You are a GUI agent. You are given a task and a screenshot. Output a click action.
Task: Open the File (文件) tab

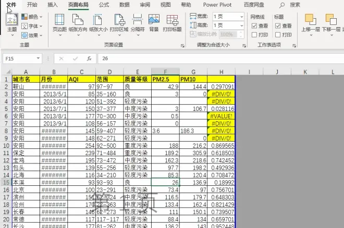coord(11,5)
